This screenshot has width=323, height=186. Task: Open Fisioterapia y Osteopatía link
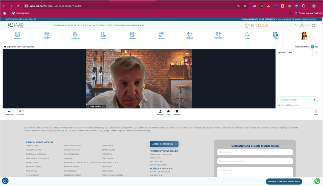click(38, 158)
